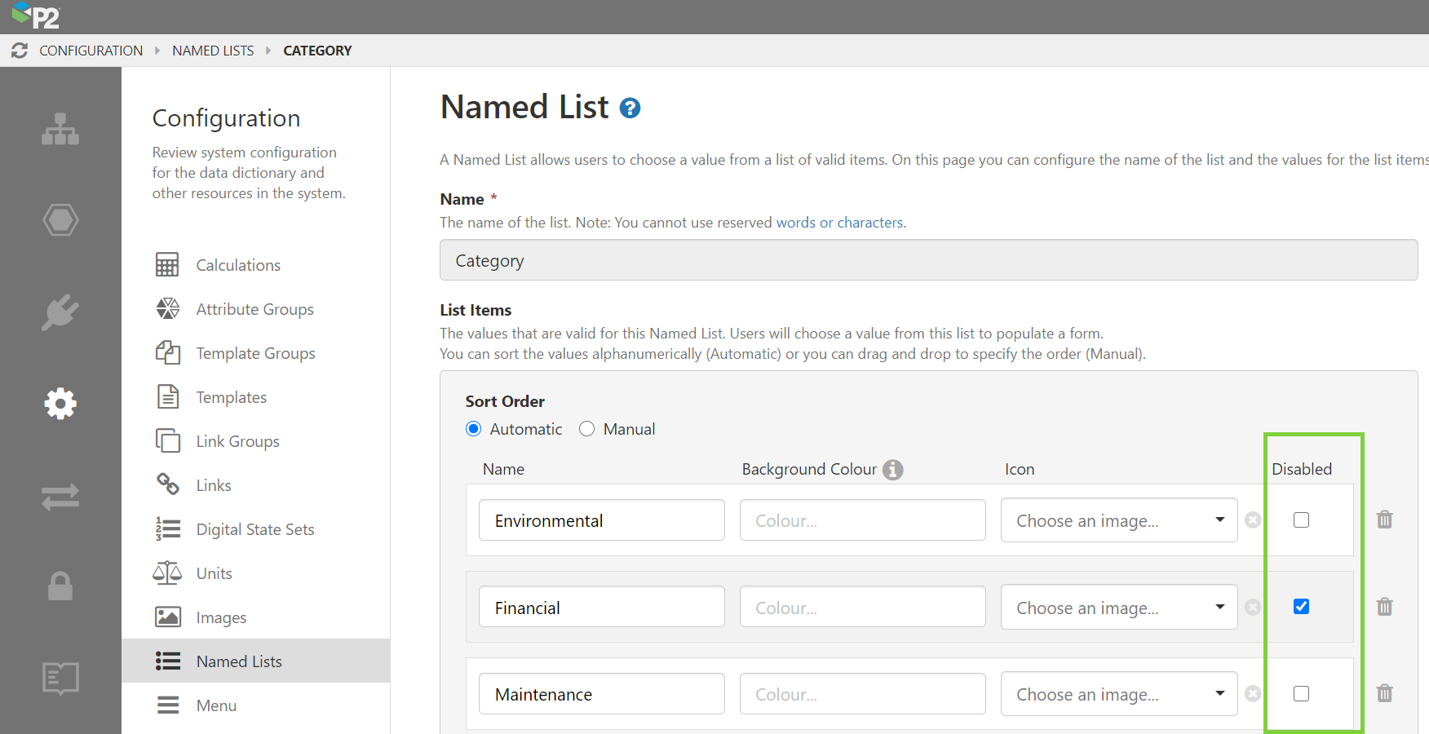The height and width of the screenshot is (734, 1429).
Task: Go to Template Groups in configuration menu
Action: 255,353
